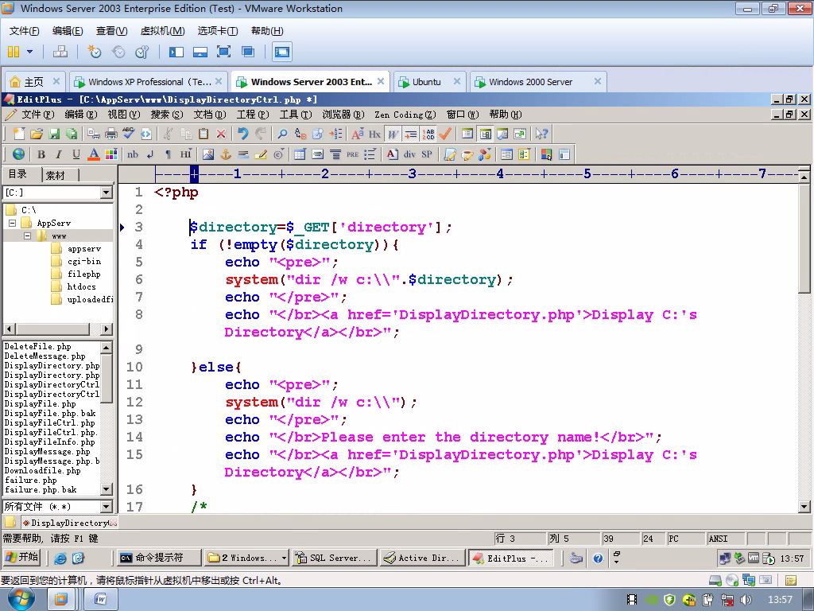Screen dimensions: 814x611
Task: Click the Find magnifier icon
Action: click(x=282, y=134)
